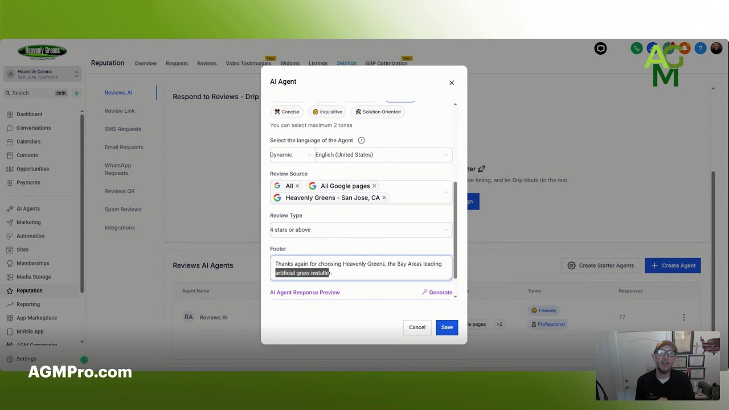The width and height of the screenshot is (729, 410).
Task: Open the Review Type dropdown
Action: [361, 230]
